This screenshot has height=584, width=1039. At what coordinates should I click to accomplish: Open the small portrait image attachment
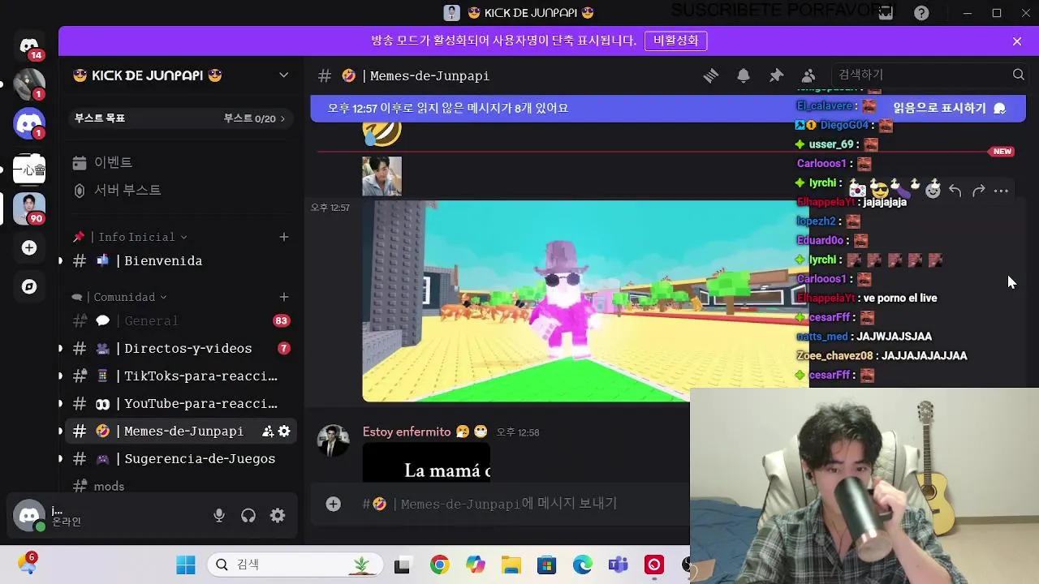pyautogui.click(x=382, y=176)
